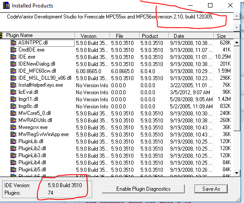Click the Mwregsvr.exe plugin icon
The height and width of the screenshot is (203, 244).
(13, 127)
